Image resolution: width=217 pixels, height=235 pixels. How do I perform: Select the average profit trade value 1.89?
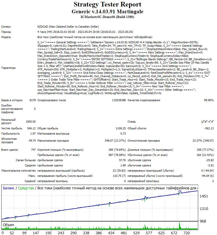(x=123, y=165)
